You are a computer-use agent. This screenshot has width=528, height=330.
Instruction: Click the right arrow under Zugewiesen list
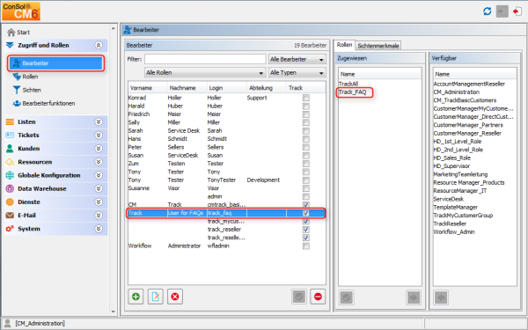pyautogui.click(x=414, y=297)
